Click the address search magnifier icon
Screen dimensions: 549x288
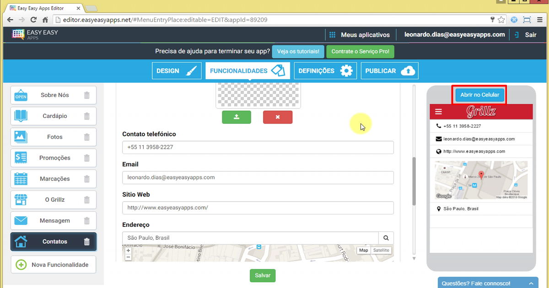coord(386,238)
